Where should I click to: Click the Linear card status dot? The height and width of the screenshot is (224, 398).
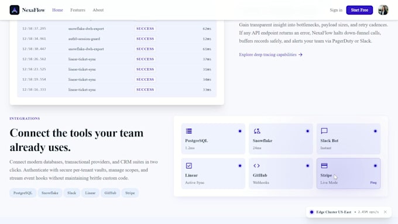click(240, 166)
